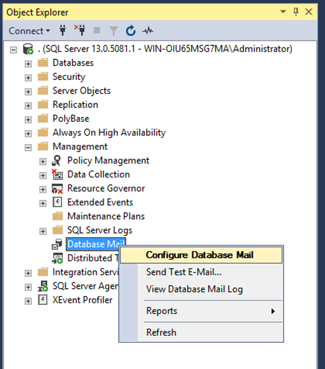Choose Refresh in the context menu

[201, 332]
